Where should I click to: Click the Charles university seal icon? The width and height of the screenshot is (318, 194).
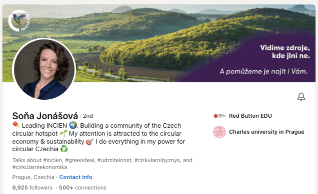219,132
